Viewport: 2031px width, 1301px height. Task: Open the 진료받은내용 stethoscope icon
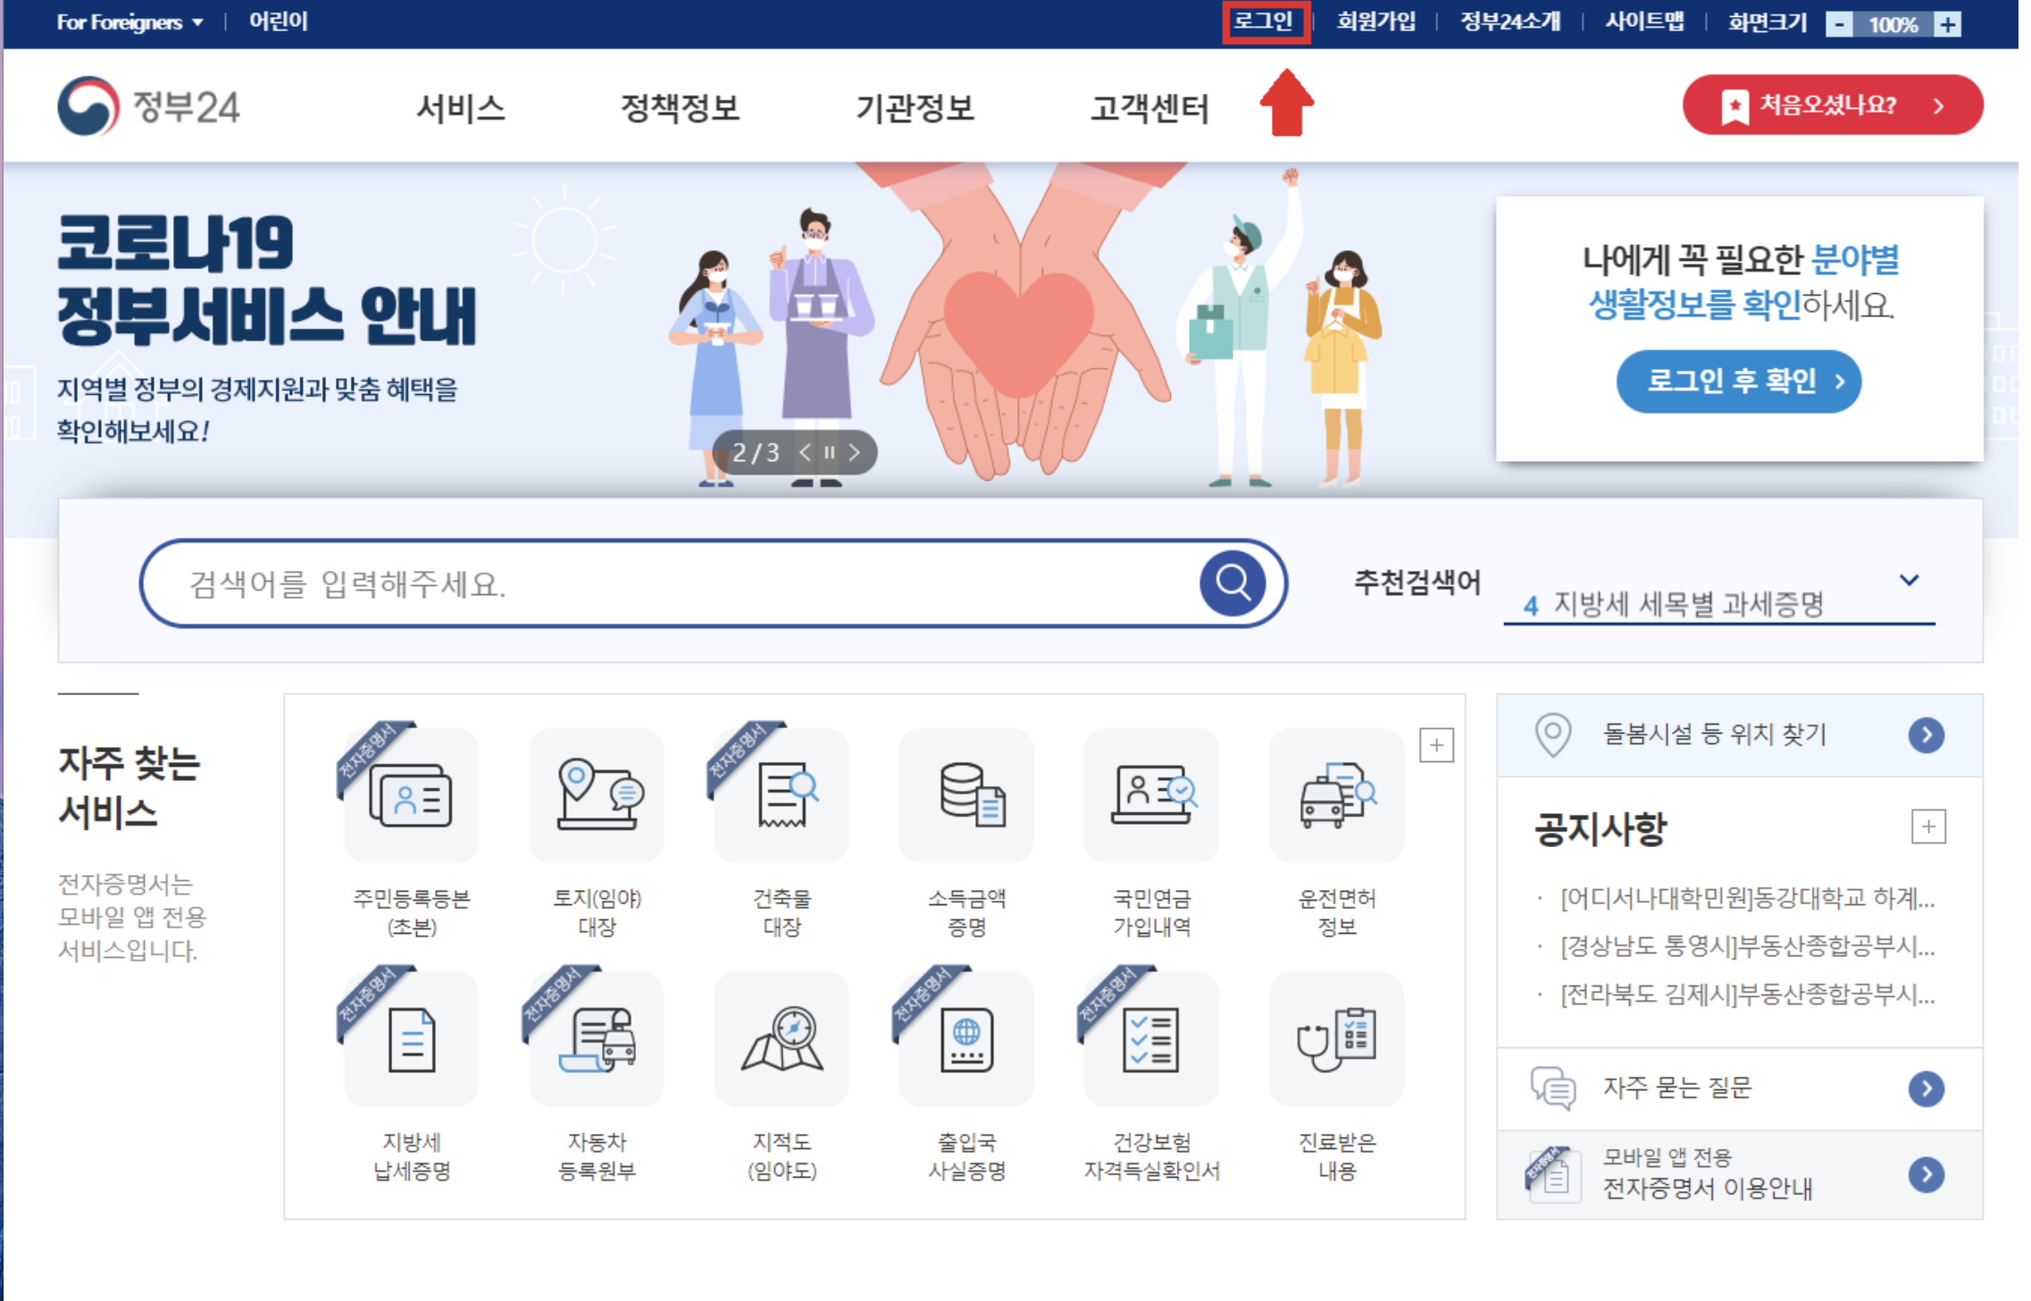click(1336, 1039)
